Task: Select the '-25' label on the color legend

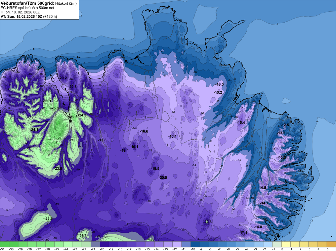Action: pos(56,249)
